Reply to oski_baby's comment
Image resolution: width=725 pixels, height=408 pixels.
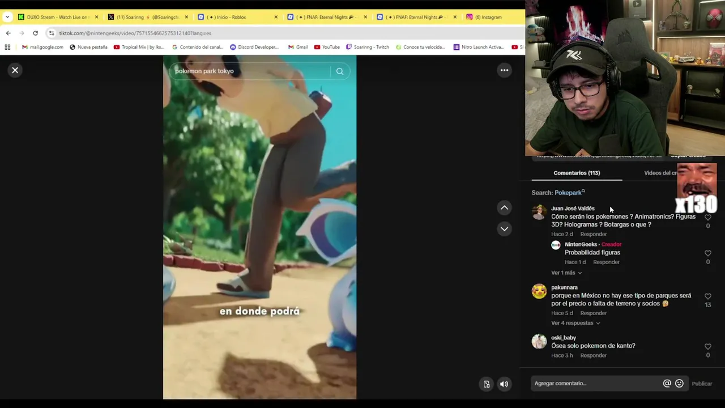(593, 355)
